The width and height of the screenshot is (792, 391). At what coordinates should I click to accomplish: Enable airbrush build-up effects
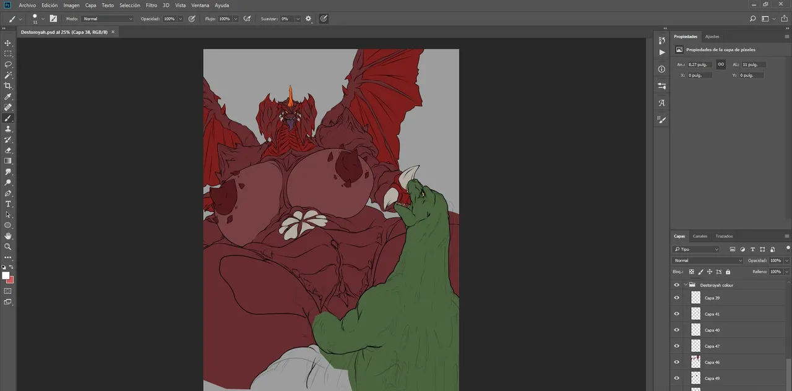[x=247, y=19]
